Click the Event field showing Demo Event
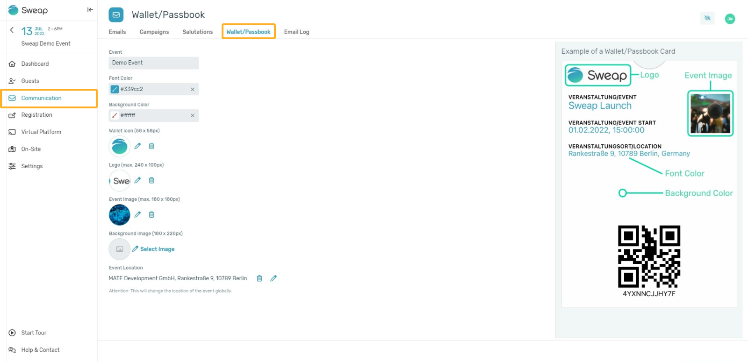Image resolution: width=748 pixels, height=362 pixels. 154,63
